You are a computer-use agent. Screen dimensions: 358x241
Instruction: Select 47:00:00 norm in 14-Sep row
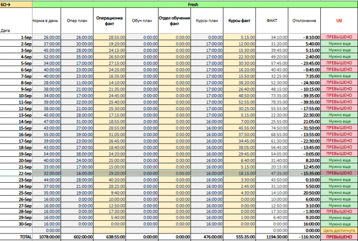[x=47, y=121]
